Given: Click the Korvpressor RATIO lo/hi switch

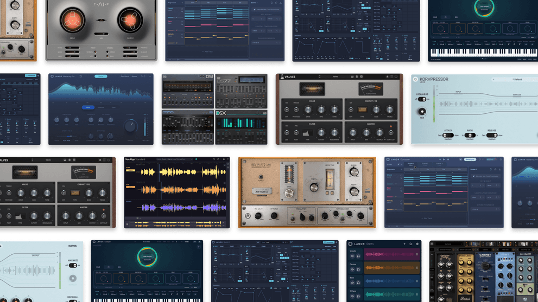Looking at the screenshot, I should (x=470, y=135).
